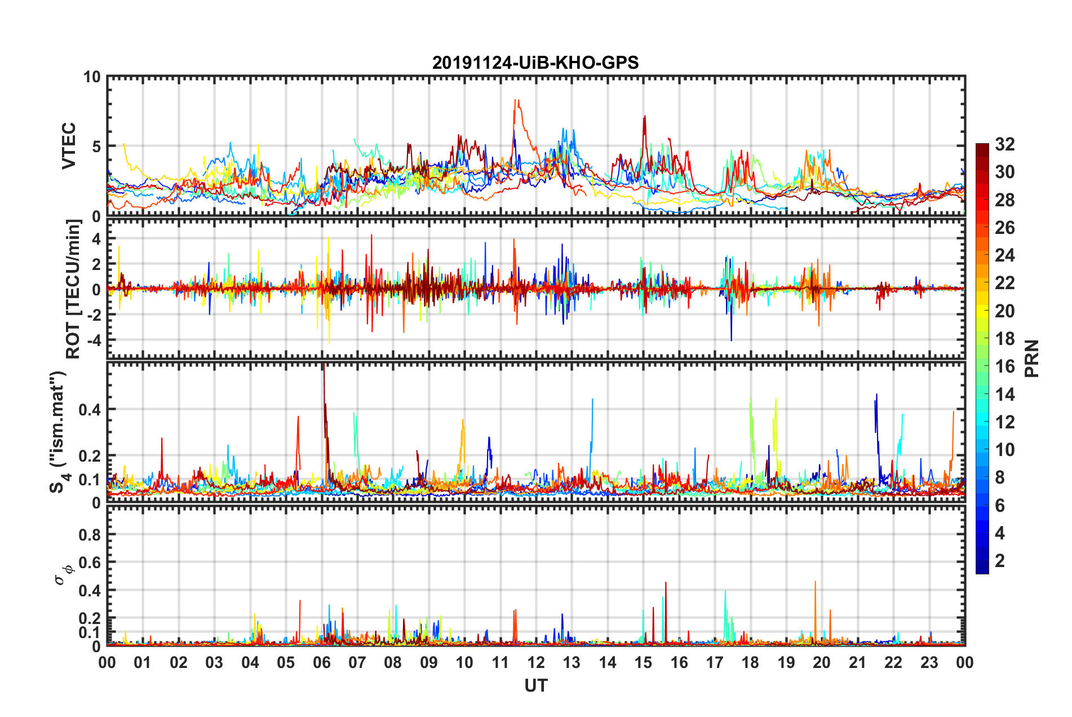Screen dimensions: 1072x717
Task: Click x-axis tick label 23
Action: coord(929,662)
